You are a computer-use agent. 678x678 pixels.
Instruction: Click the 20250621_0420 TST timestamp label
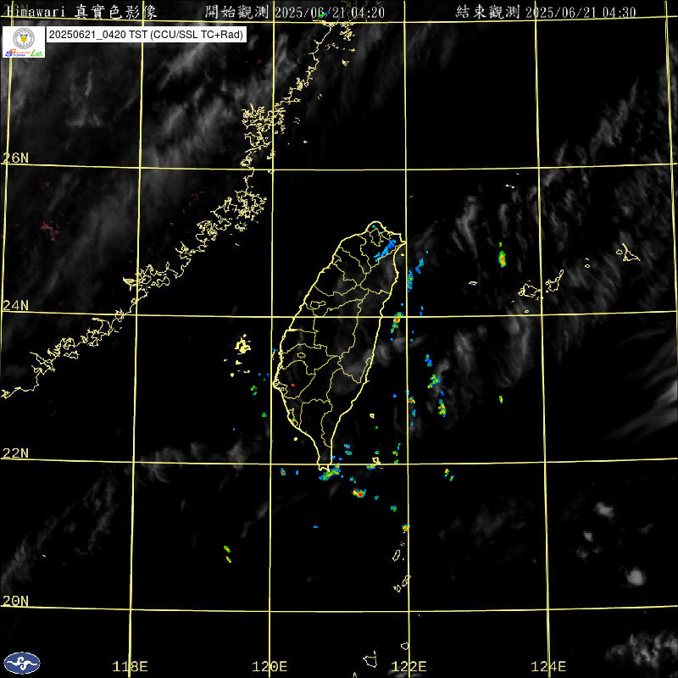146,35
